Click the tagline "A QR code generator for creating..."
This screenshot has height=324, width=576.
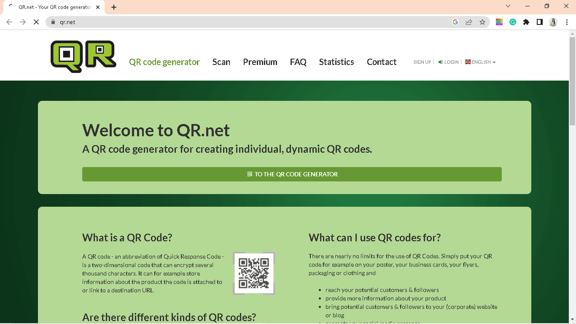[227, 149]
